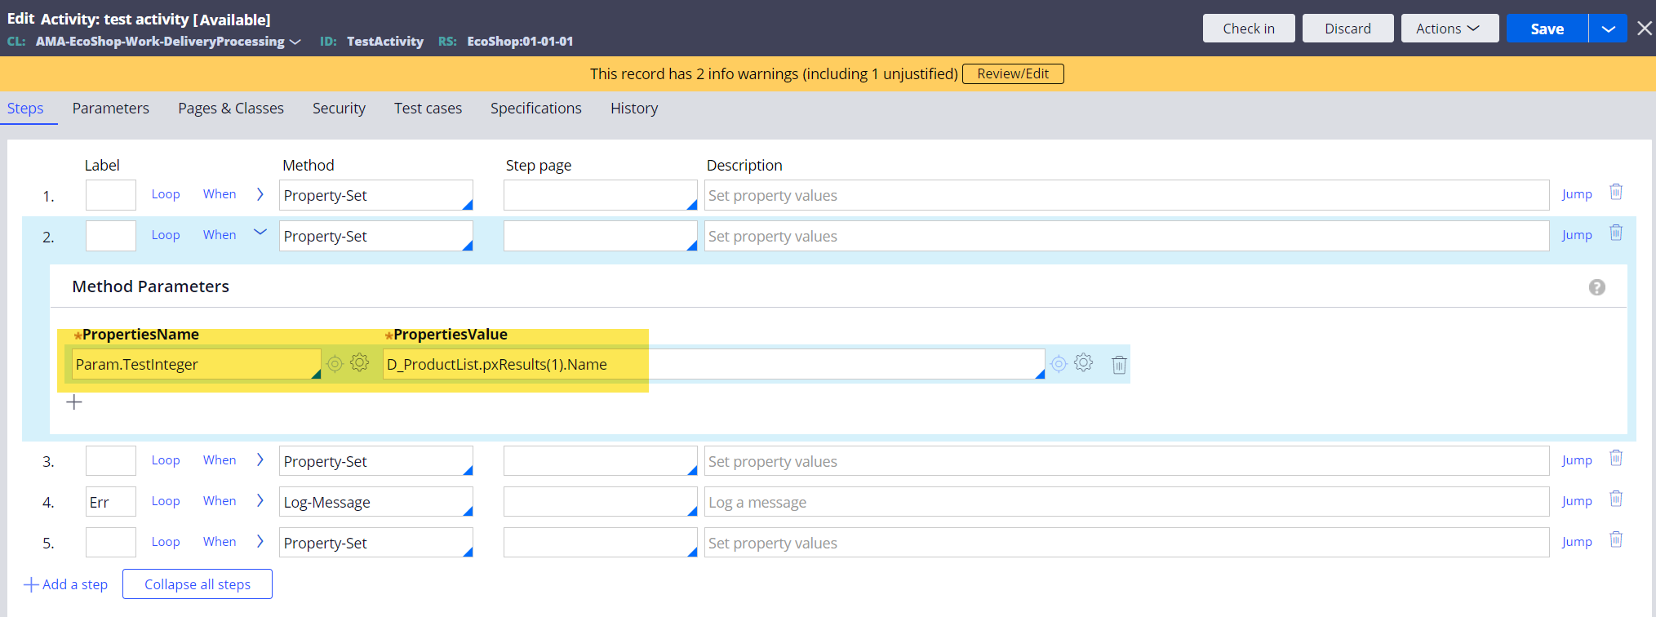Viewport: 1656px width, 617px height.
Task: Focus the Param.TestInteger PropertiesName field
Action: 196,364
